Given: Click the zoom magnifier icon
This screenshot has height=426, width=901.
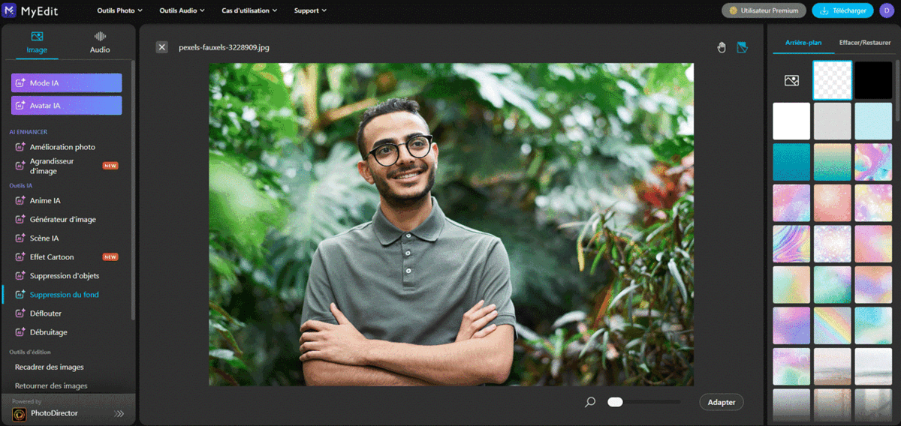Looking at the screenshot, I should coord(590,402).
